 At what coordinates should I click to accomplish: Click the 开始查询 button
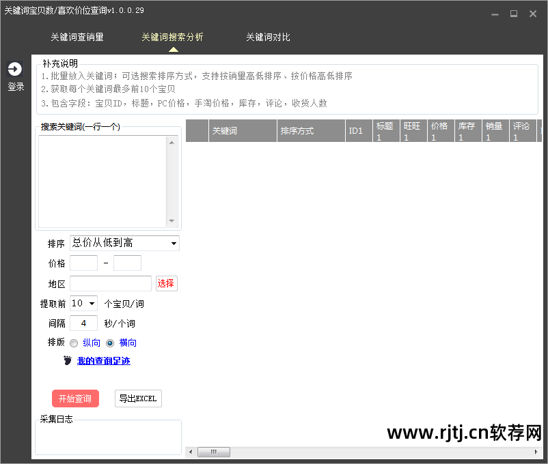75,398
